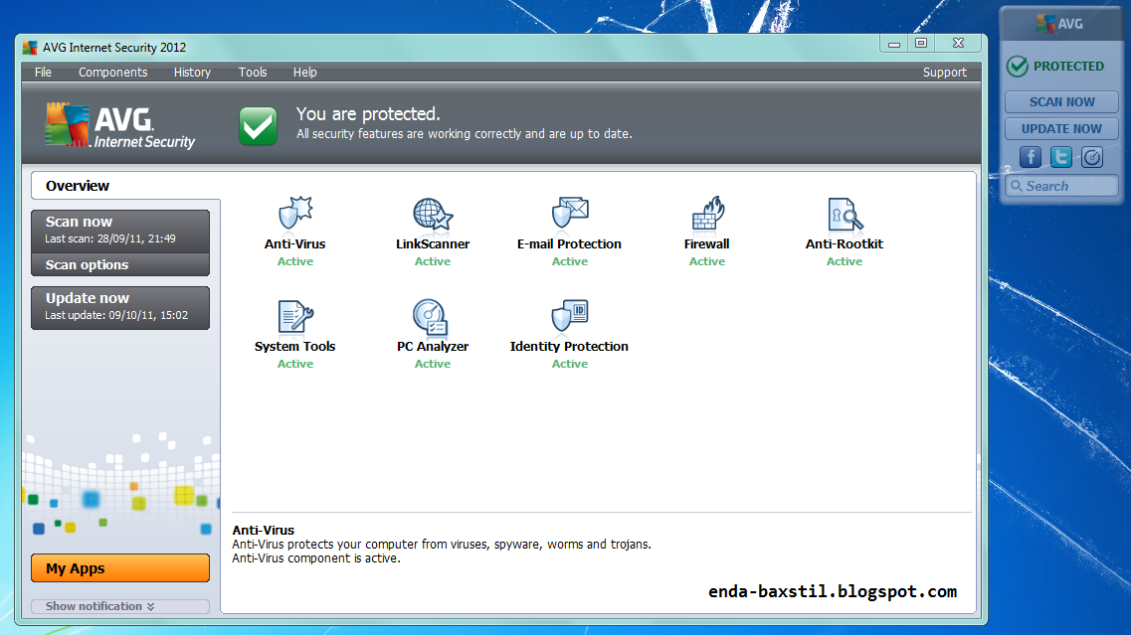Click the search magnifier icon in gadget
1131x635 pixels.
pyautogui.click(x=1017, y=186)
